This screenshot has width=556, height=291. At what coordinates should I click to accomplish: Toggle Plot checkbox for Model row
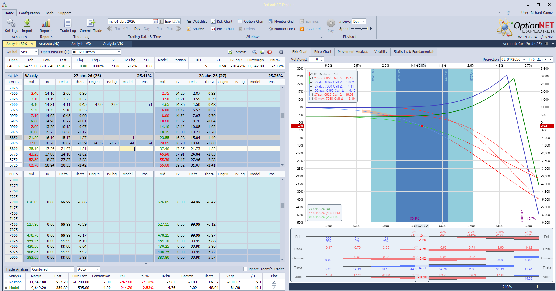click(274, 288)
